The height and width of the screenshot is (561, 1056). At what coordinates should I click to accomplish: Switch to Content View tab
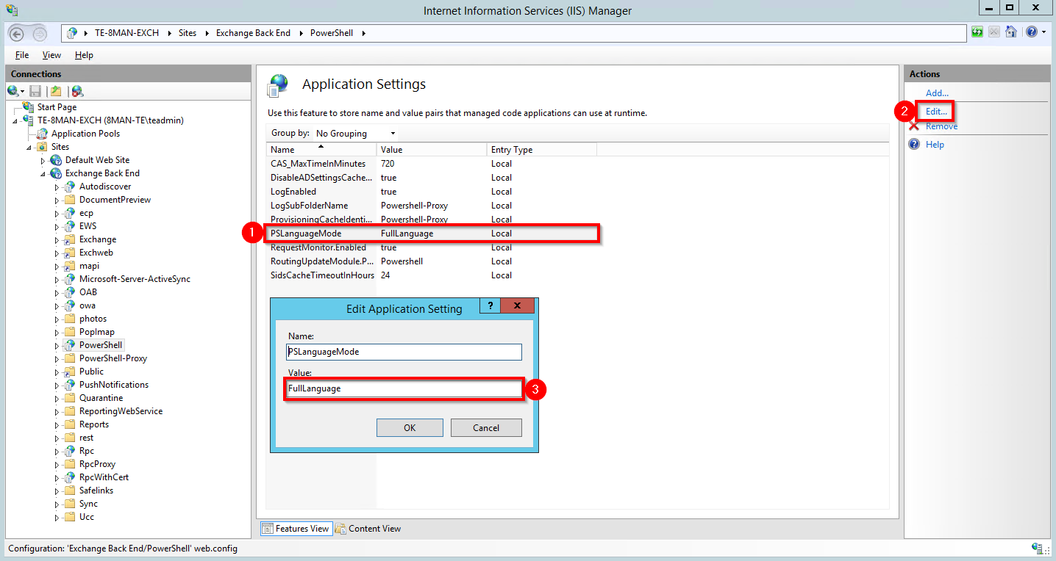pos(368,529)
